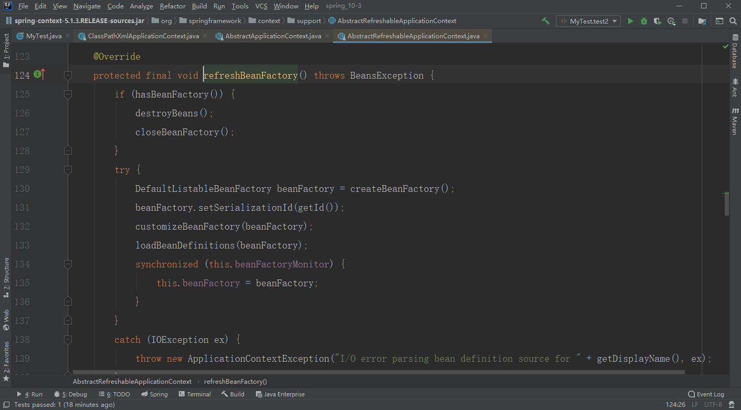Close the MyTest.java tab
Viewport: 741px width, 410px height.
click(68, 36)
